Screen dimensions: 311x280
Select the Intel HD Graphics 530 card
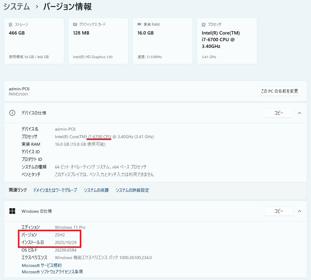coord(98,41)
